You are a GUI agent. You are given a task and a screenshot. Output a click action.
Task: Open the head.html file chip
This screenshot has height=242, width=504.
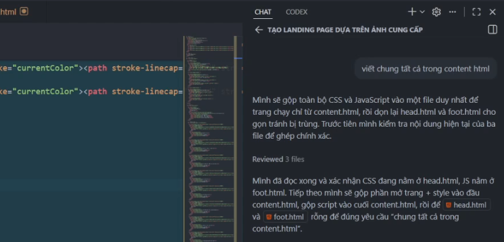point(467,205)
